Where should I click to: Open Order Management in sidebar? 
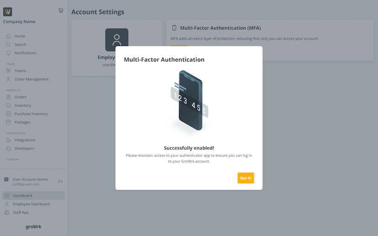click(x=31, y=79)
